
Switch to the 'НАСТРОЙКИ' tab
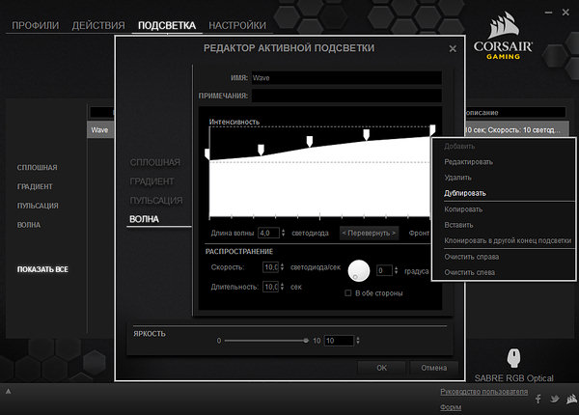pos(237,24)
